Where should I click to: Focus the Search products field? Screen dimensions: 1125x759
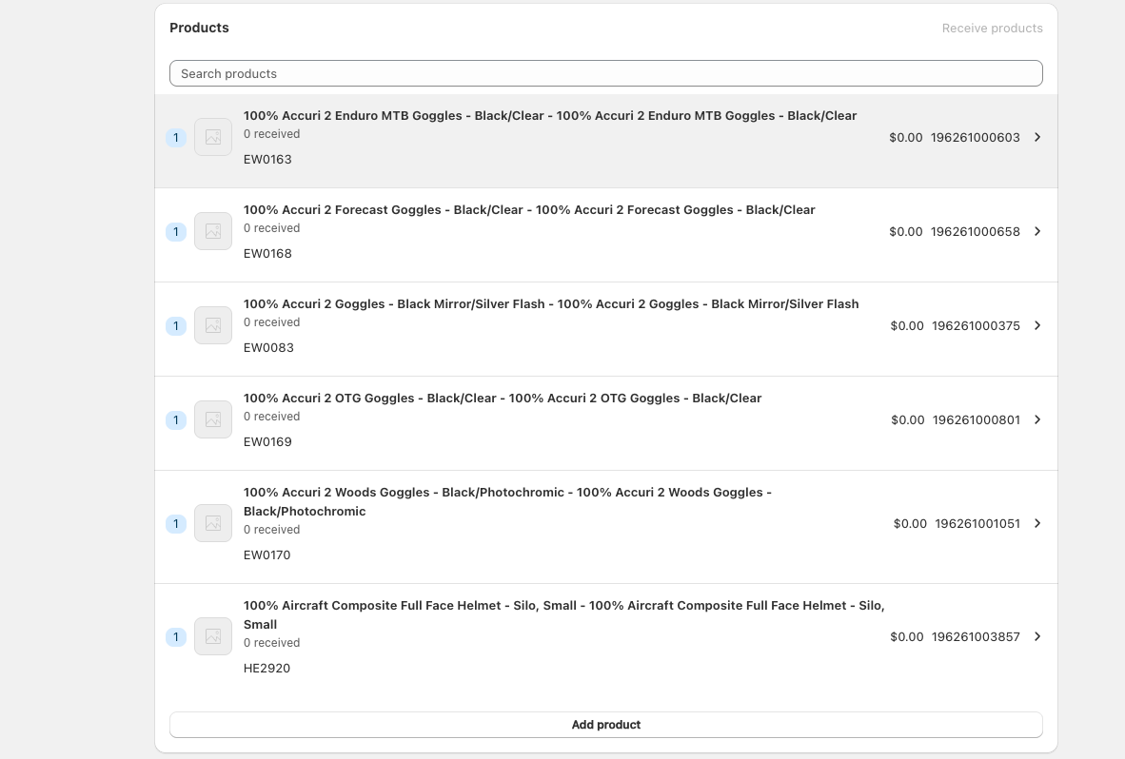(605, 73)
